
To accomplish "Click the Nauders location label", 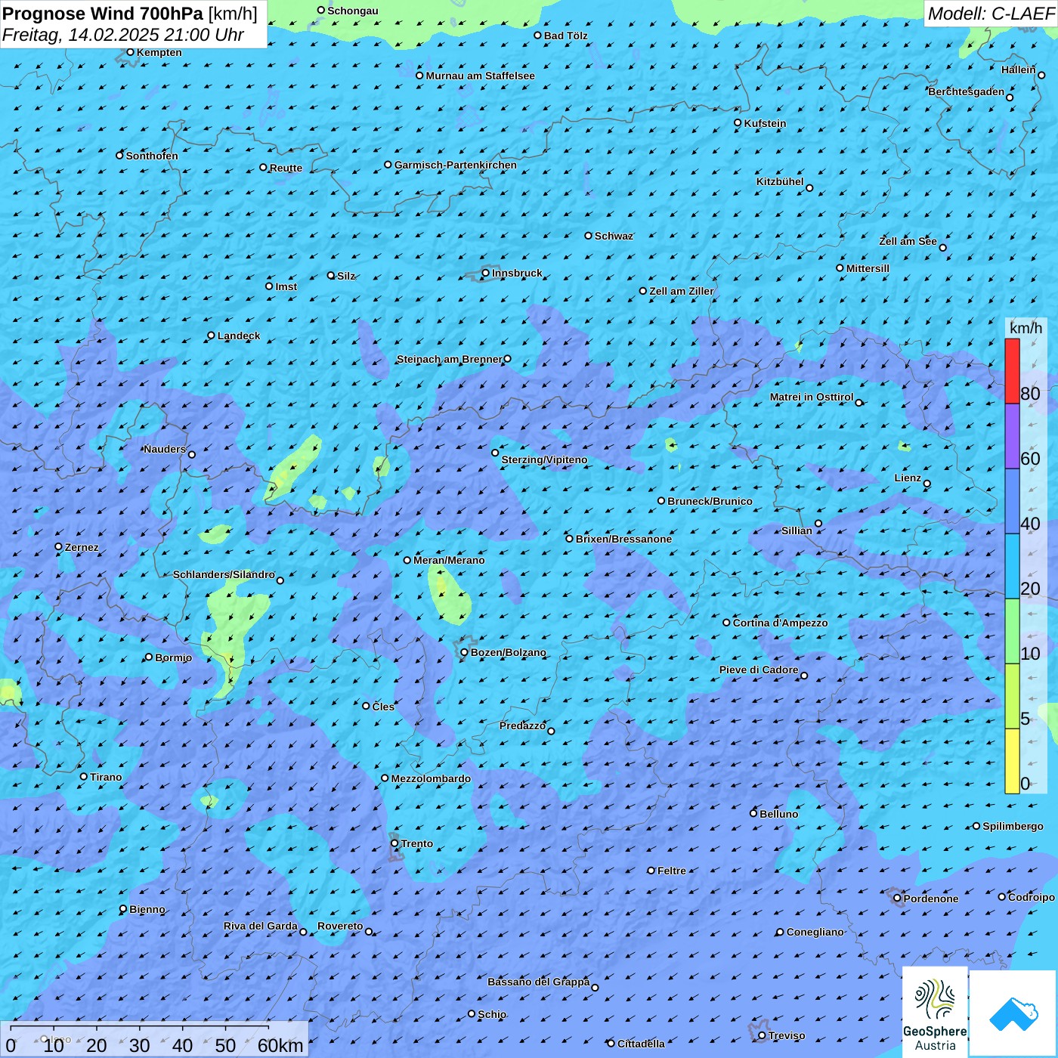I will coord(164,449).
